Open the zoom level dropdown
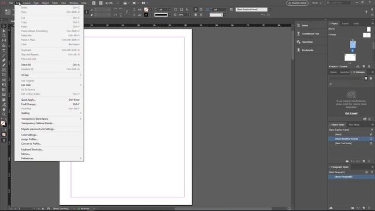Image resolution: width=375 pixels, height=211 pixels. click(x=118, y=3)
